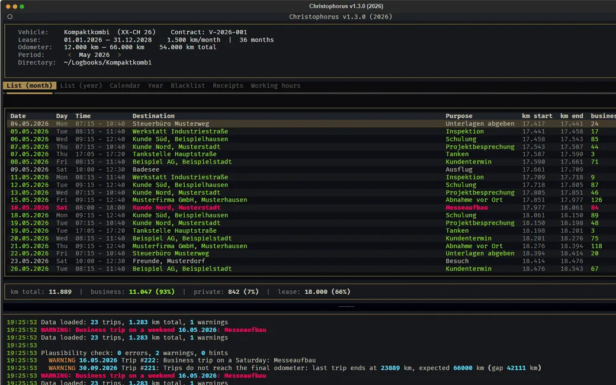Viewport: 616px width, 385px height.
Task: Open the command palette circle icon
Action: pos(10,17)
